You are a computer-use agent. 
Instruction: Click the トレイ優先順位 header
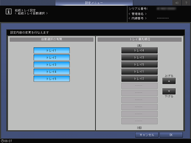coord(140,39)
